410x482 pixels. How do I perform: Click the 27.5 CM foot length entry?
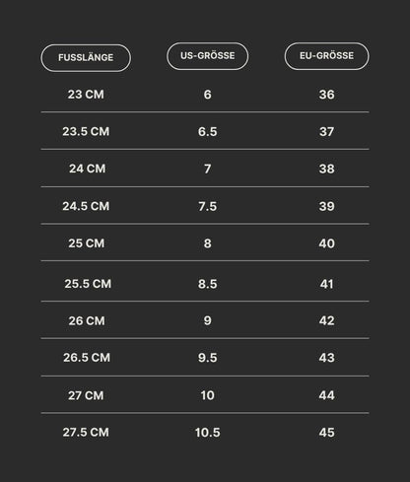tap(86, 432)
